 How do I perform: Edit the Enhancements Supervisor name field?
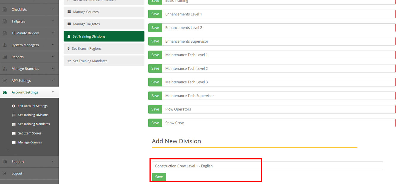[x=279, y=41]
